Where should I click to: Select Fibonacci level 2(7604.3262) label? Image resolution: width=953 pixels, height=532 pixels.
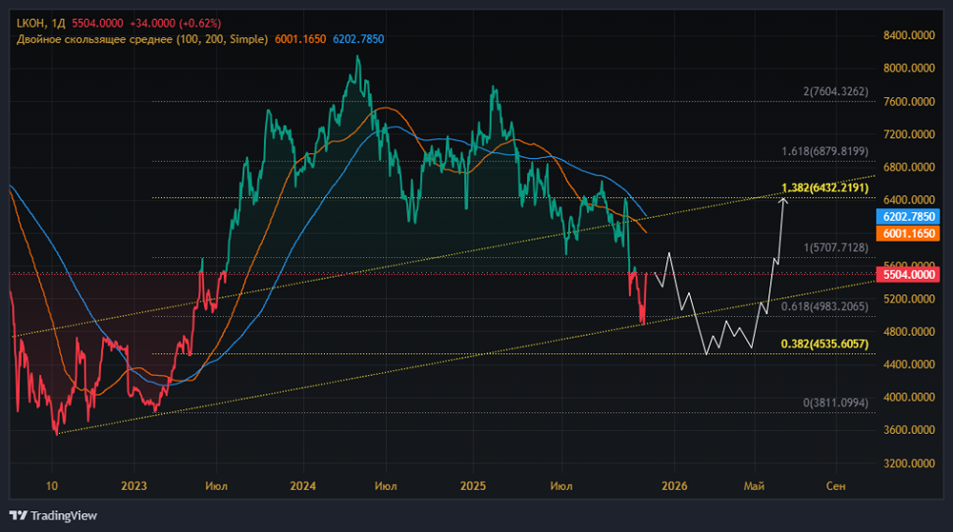click(x=836, y=91)
